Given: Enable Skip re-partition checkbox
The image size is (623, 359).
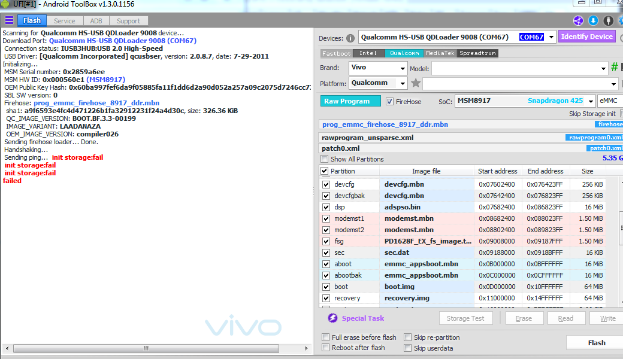Looking at the screenshot, I should (408, 337).
